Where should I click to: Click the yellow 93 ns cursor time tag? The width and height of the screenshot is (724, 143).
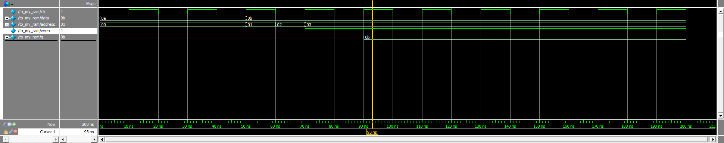(372, 132)
